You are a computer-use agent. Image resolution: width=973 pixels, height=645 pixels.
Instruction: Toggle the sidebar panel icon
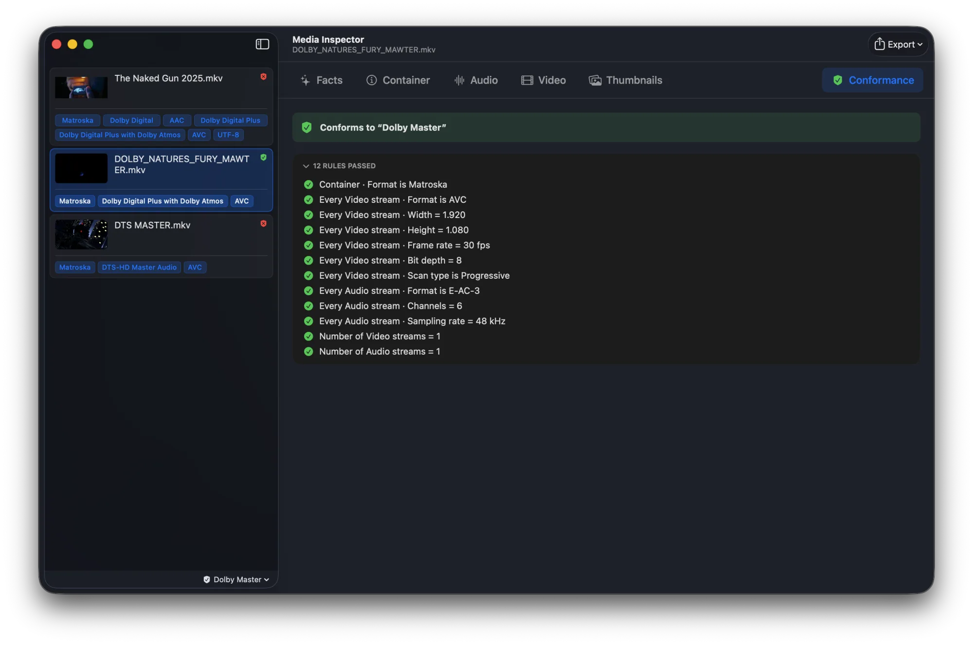[x=262, y=44]
